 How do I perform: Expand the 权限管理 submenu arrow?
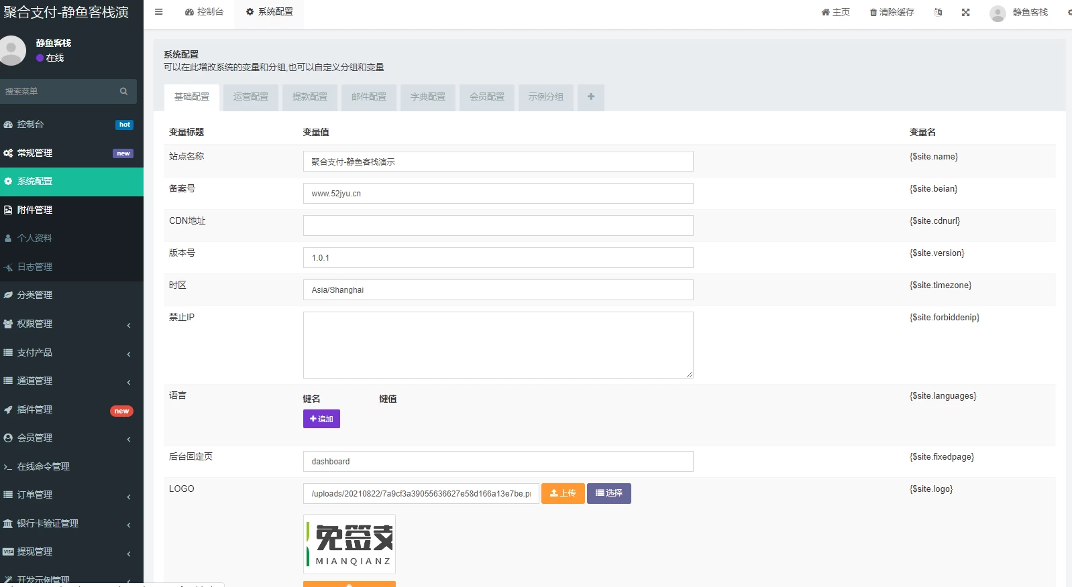coord(129,325)
